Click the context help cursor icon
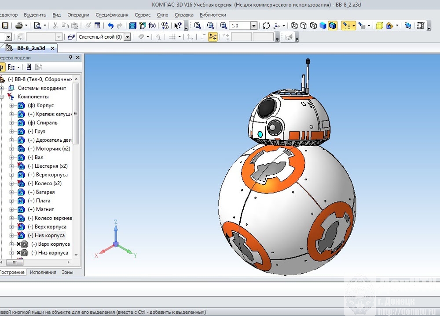 178,26
